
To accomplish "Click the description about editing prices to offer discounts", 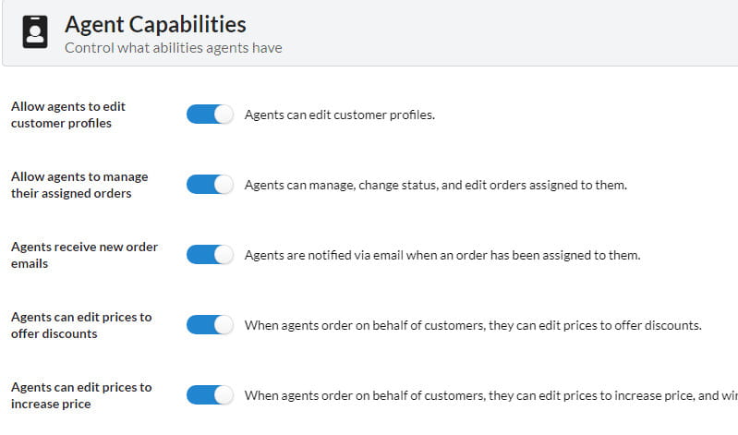I will [473, 325].
